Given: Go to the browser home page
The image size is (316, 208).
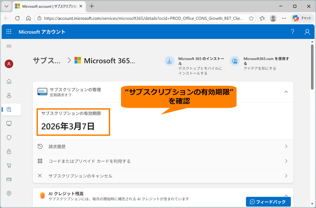Looking at the screenshot, I should 28,18.
